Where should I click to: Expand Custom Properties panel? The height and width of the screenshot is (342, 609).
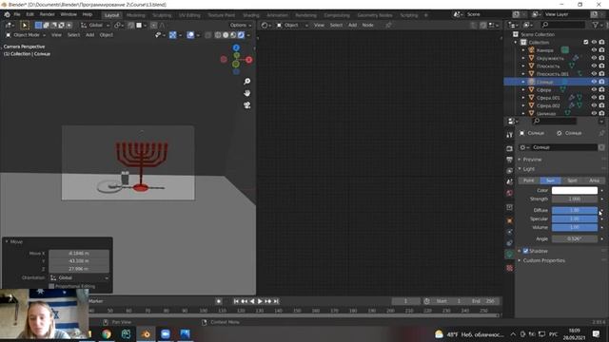[x=543, y=260]
